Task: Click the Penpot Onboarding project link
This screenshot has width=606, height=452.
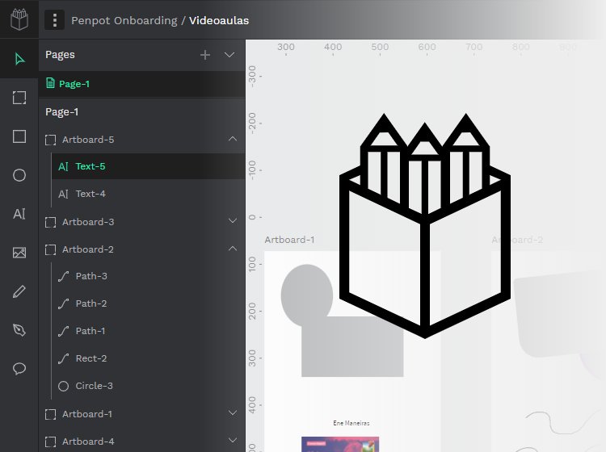Action: (x=124, y=20)
